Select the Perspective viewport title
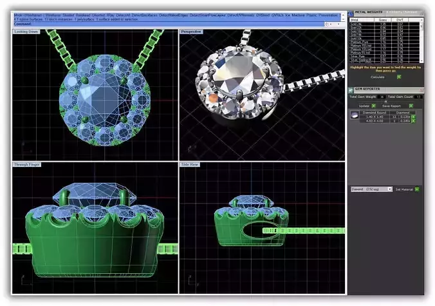Image resolution: width=435 pixels, height=306 pixels. pyautogui.click(x=191, y=32)
